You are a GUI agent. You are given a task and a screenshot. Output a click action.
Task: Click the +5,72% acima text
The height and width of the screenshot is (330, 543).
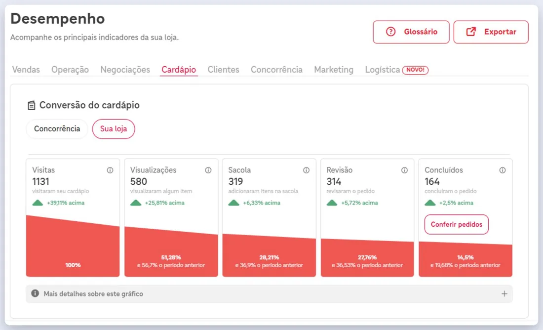point(359,203)
